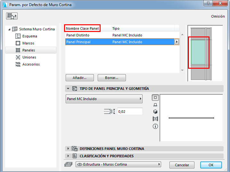Click the Paneles panel icon in the sidebar
The height and width of the screenshot is (172, 230).
(x=18, y=50)
